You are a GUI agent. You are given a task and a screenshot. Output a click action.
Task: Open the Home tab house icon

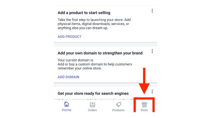66,104
